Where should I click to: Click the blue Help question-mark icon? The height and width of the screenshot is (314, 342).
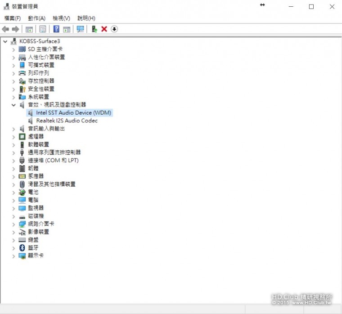56,29
